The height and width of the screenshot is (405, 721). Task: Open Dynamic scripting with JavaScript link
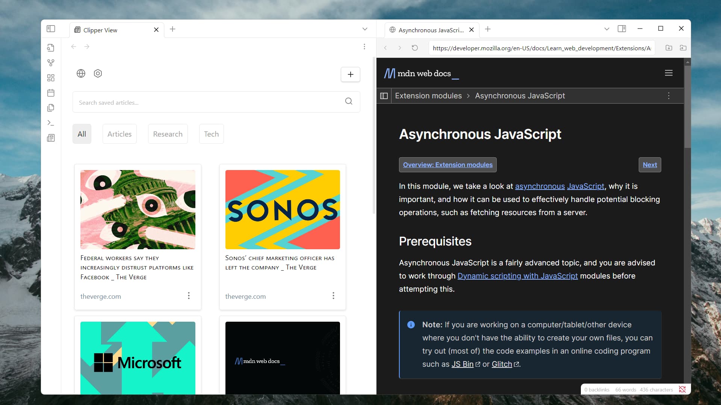point(517,276)
